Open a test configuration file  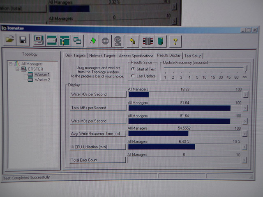(x=10, y=40)
